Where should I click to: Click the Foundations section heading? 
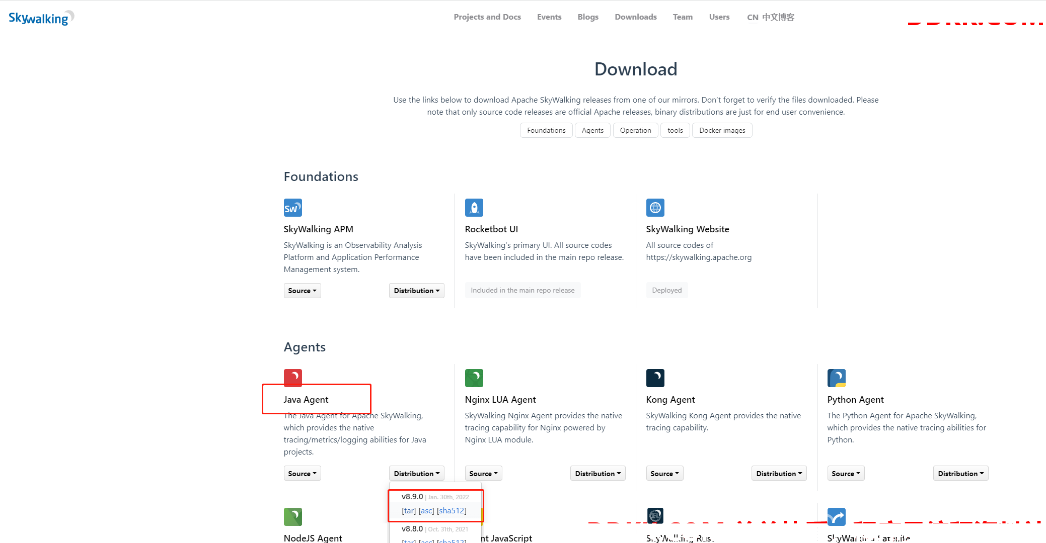321,176
